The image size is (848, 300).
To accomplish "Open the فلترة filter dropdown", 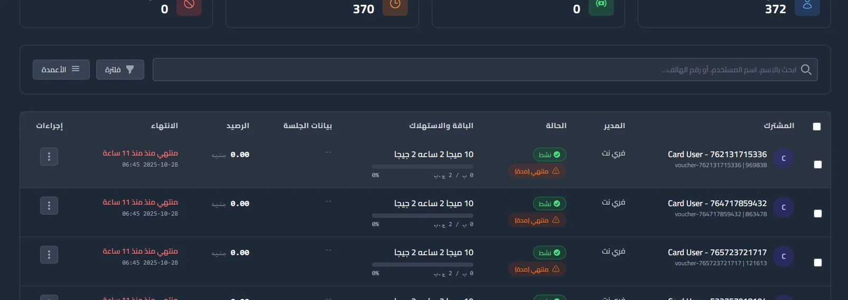I will pos(120,70).
